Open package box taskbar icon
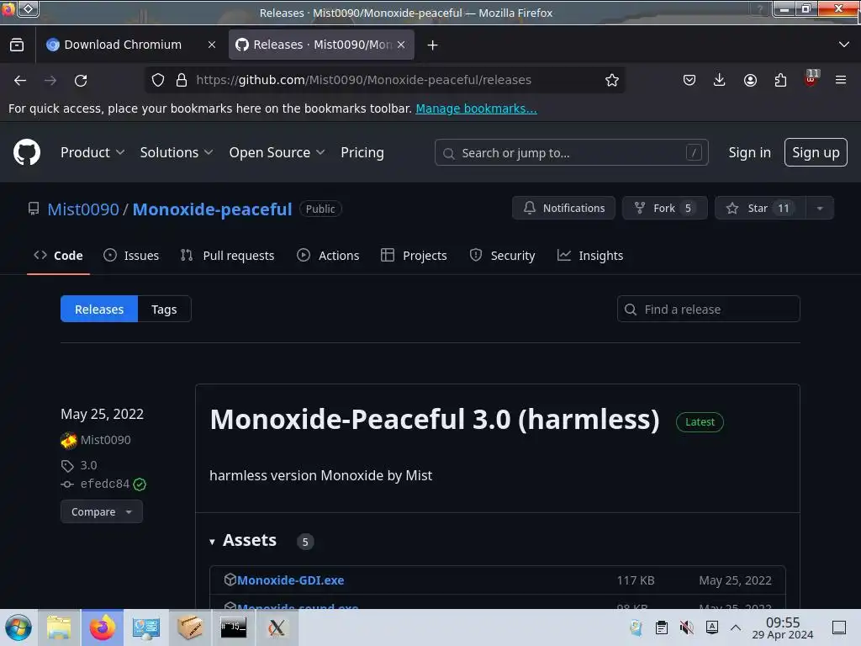This screenshot has height=646, width=861. coord(190,627)
